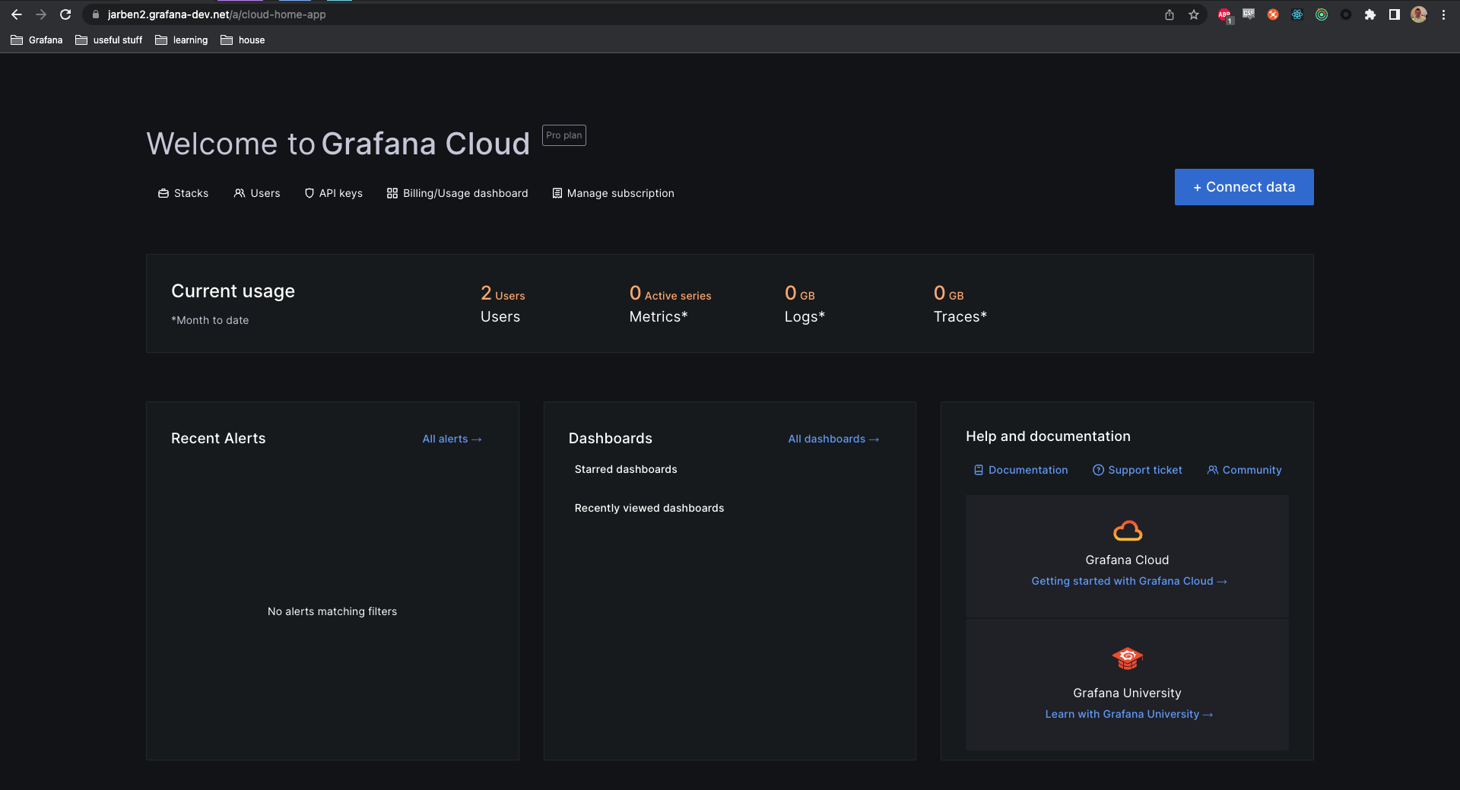This screenshot has height=790, width=1460.
Task: Open the Documentation link with book icon
Action: coord(1020,470)
